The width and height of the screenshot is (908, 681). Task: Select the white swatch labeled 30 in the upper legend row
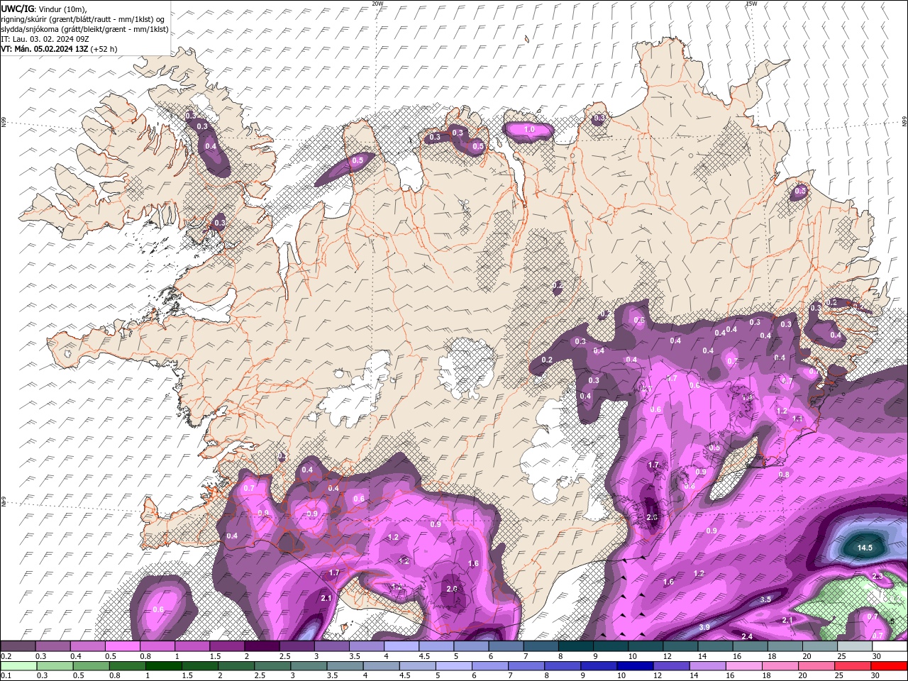[x=890, y=646]
